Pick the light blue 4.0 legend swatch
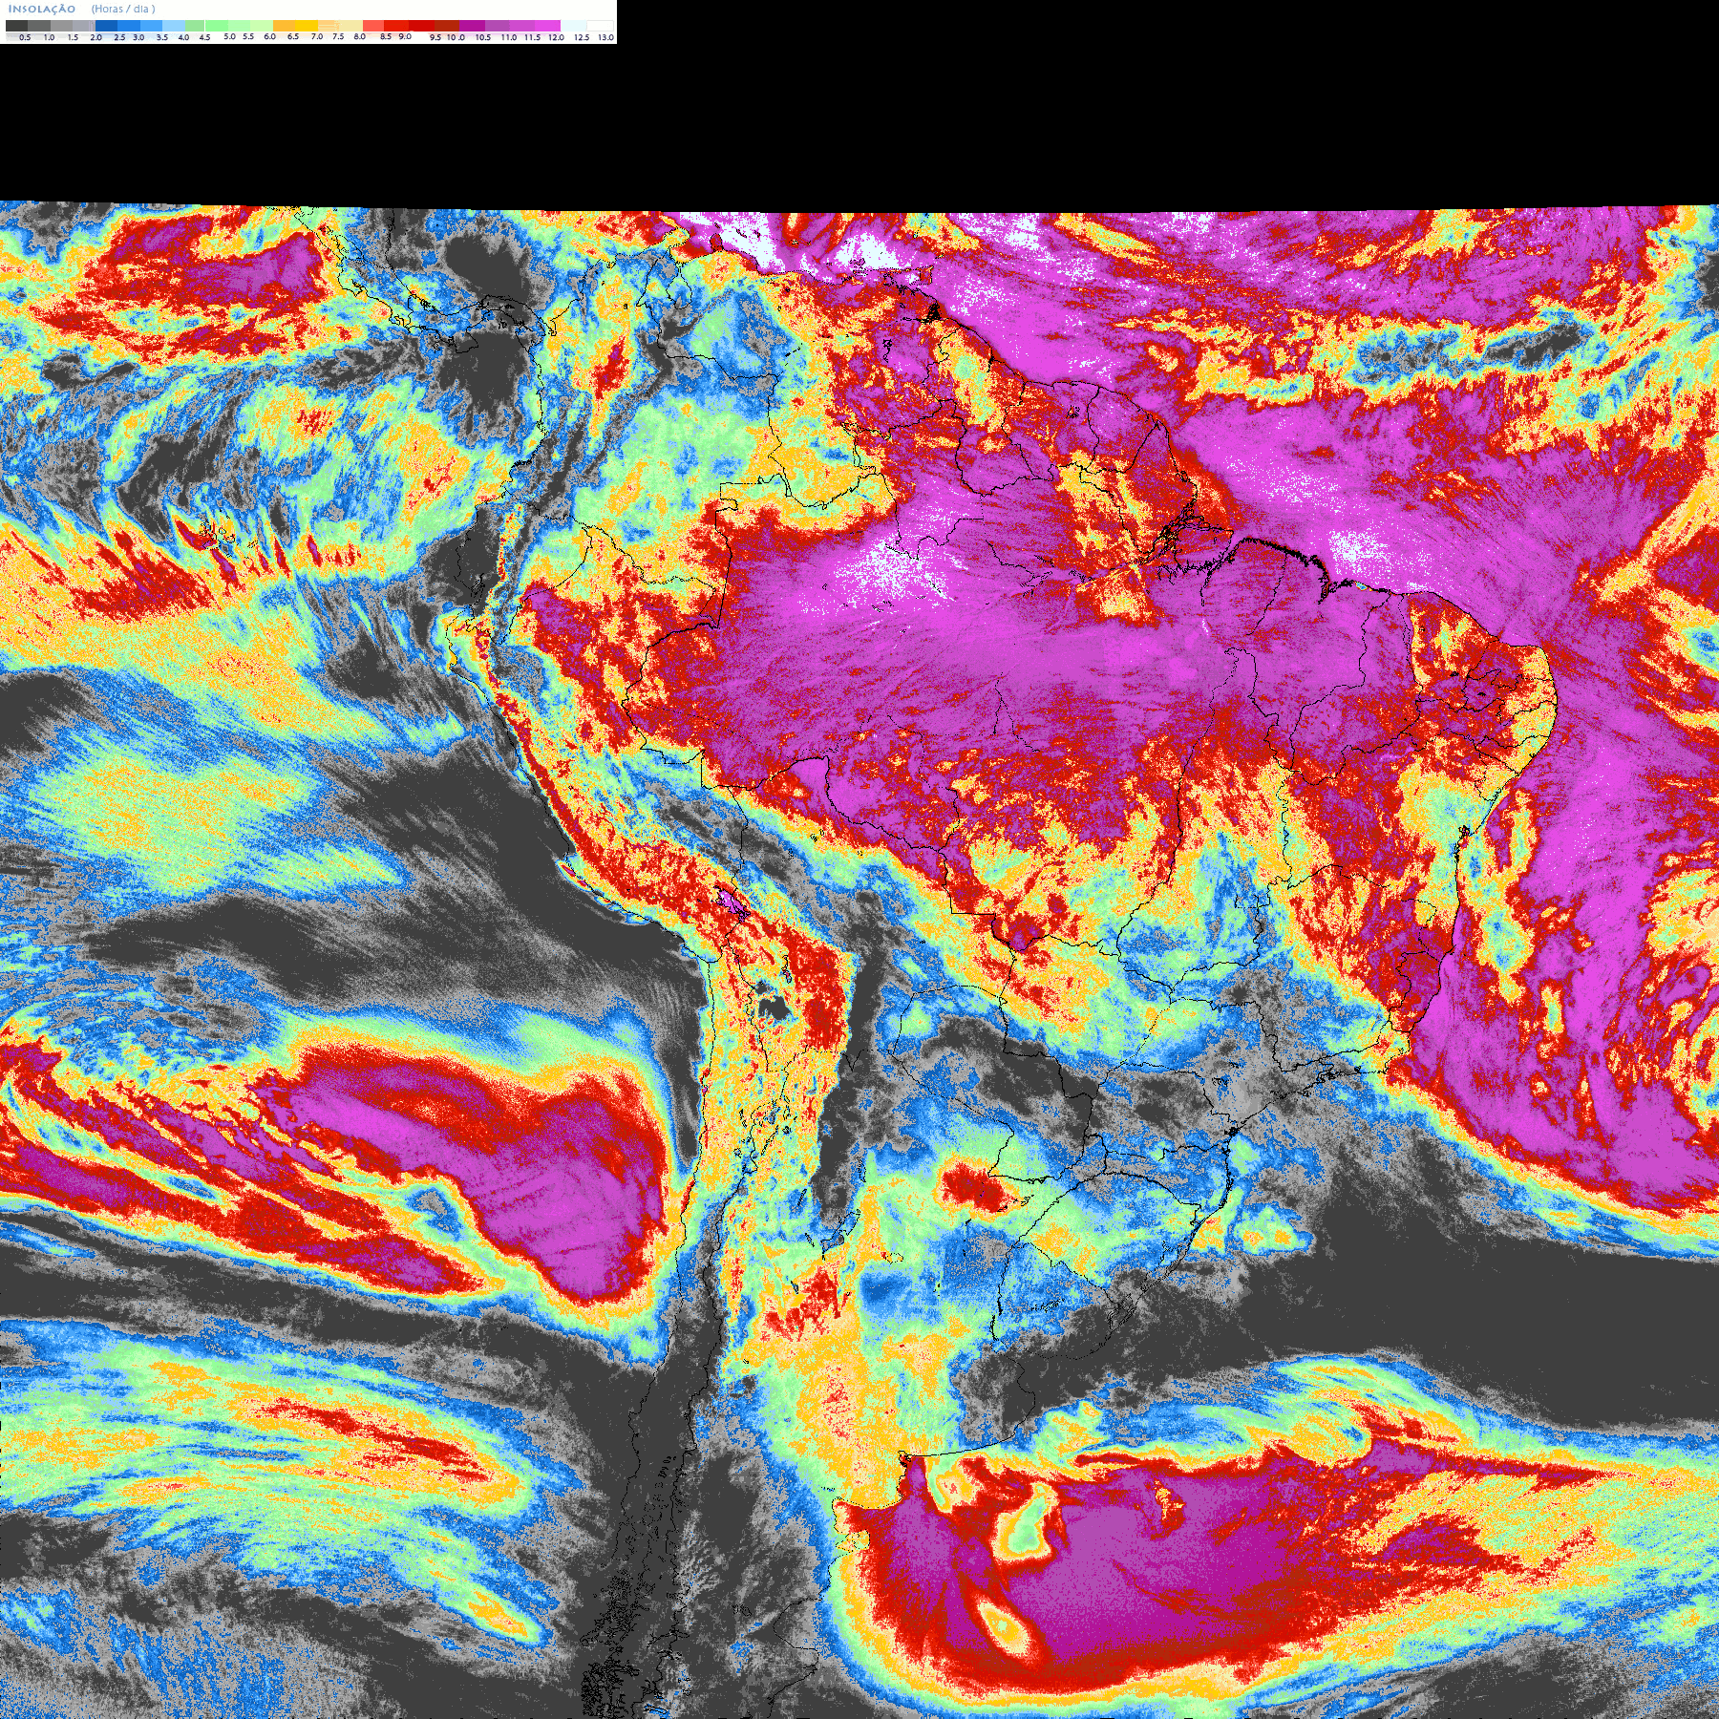This screenshot has height=1719, width=1719. click(x=174, y=26)
